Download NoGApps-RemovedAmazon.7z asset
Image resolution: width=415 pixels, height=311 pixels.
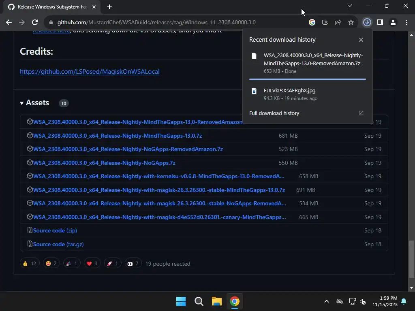[128, 149]
